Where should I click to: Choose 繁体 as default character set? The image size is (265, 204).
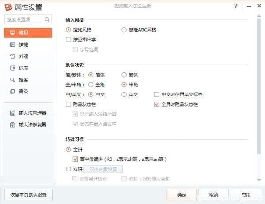coord(124,75)
